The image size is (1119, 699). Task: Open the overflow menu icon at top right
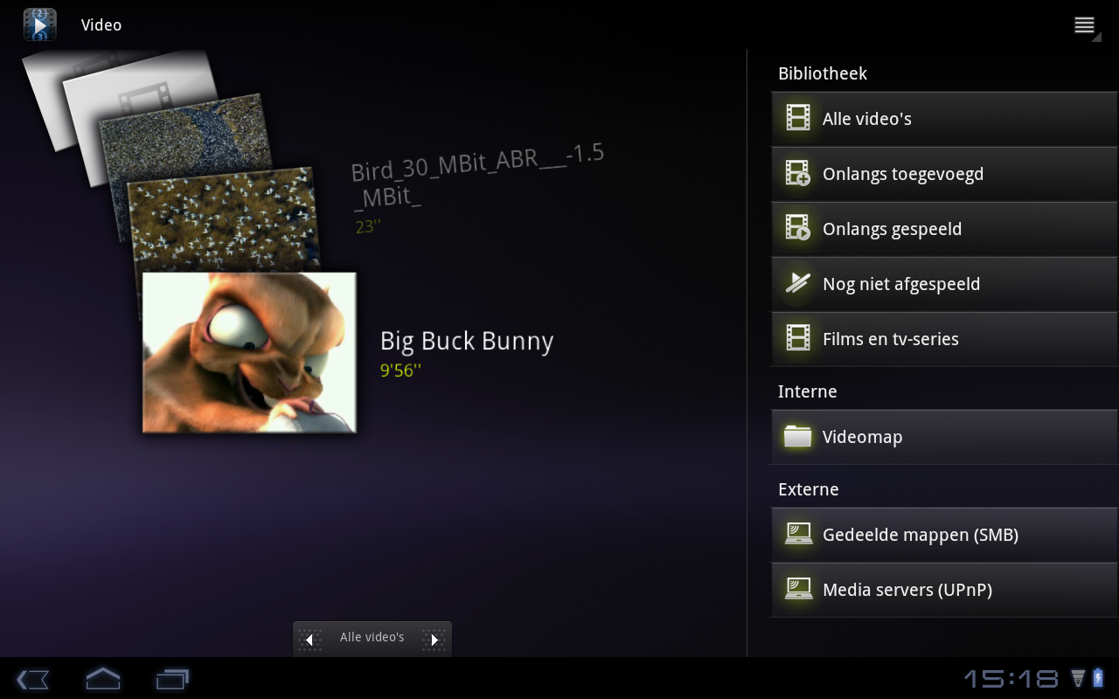coord(1085,25)
